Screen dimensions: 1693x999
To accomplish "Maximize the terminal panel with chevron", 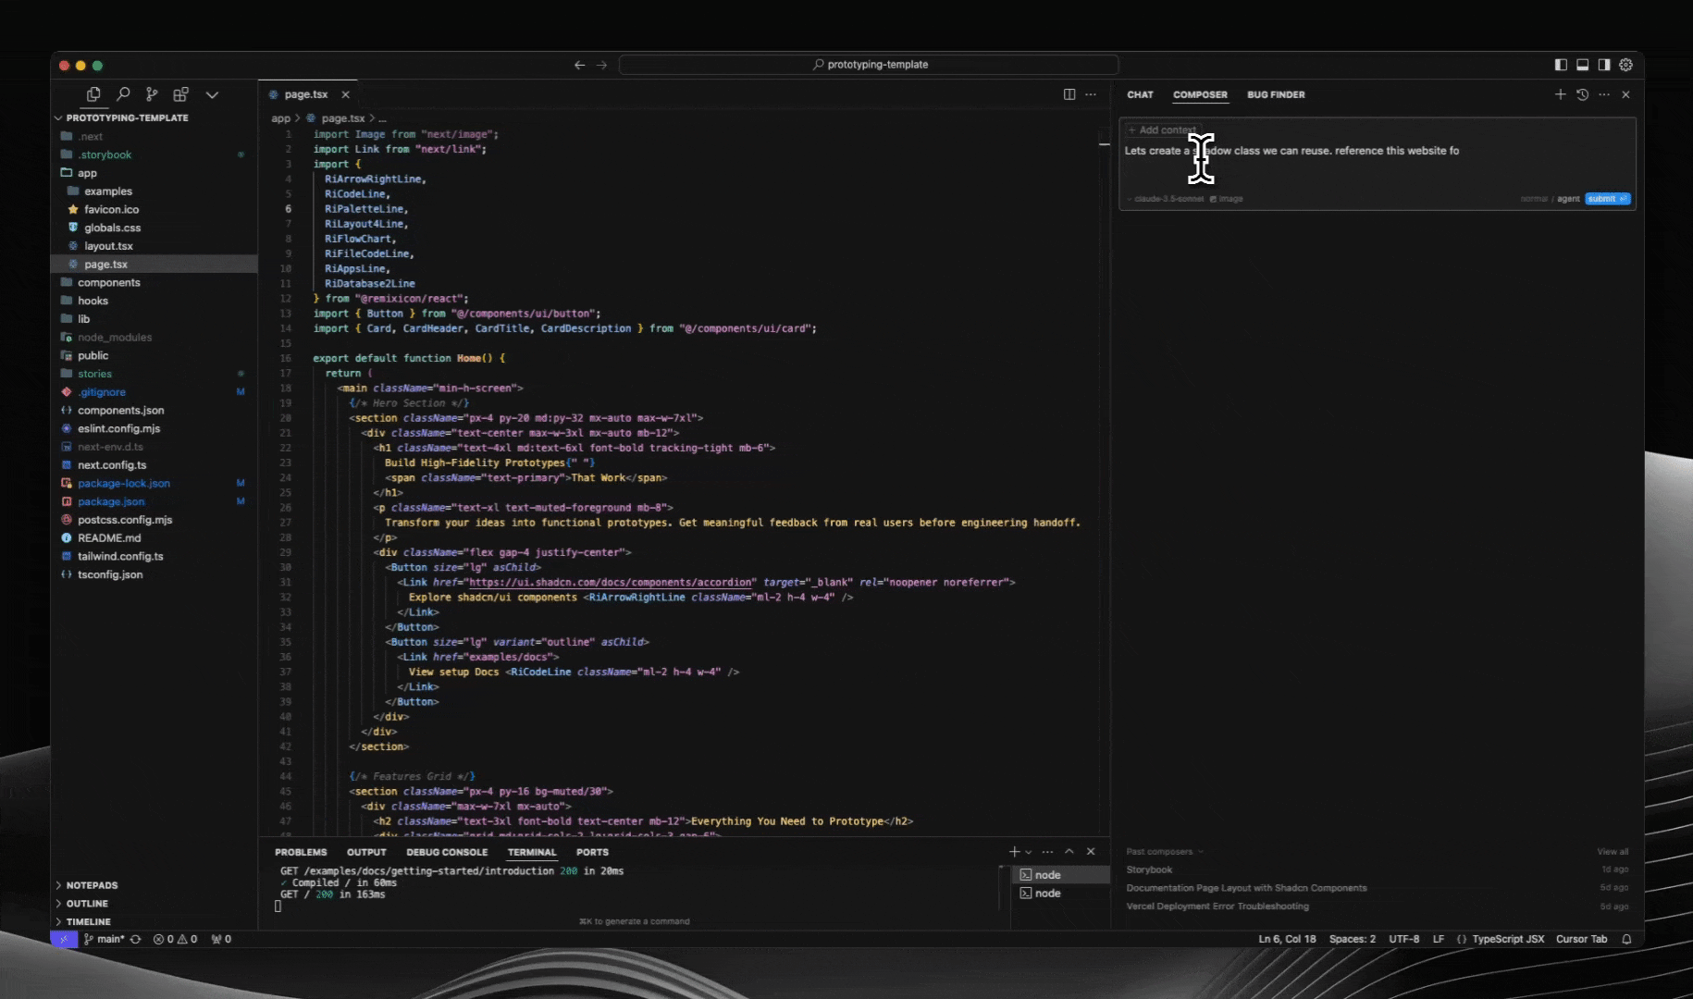I will point(1069,852).
